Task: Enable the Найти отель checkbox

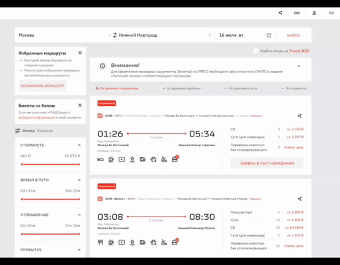Action: point(256,51)
